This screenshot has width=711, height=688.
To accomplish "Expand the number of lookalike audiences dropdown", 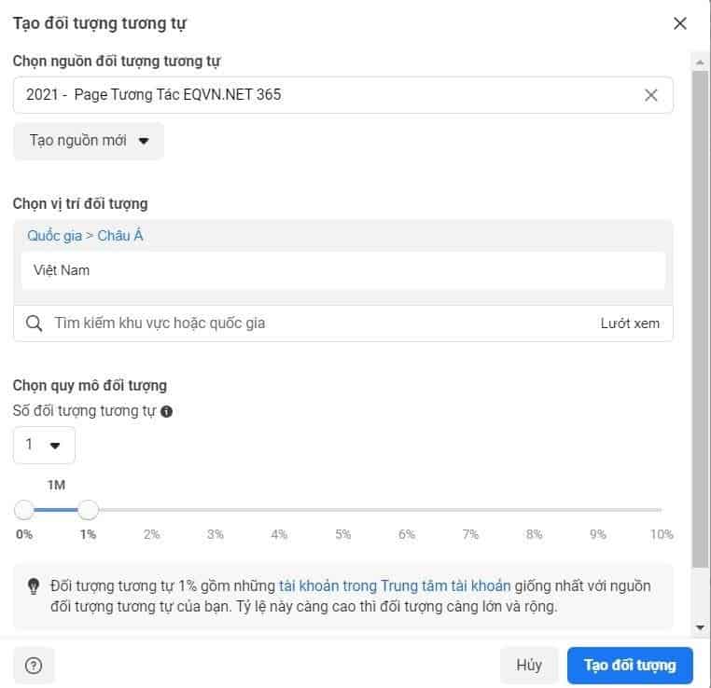I will (x=44, y=445).
